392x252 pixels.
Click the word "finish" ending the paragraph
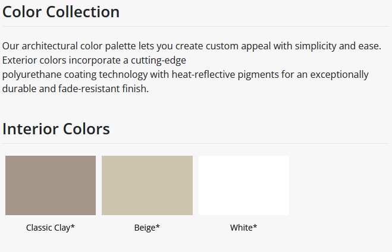pos(133,89)
